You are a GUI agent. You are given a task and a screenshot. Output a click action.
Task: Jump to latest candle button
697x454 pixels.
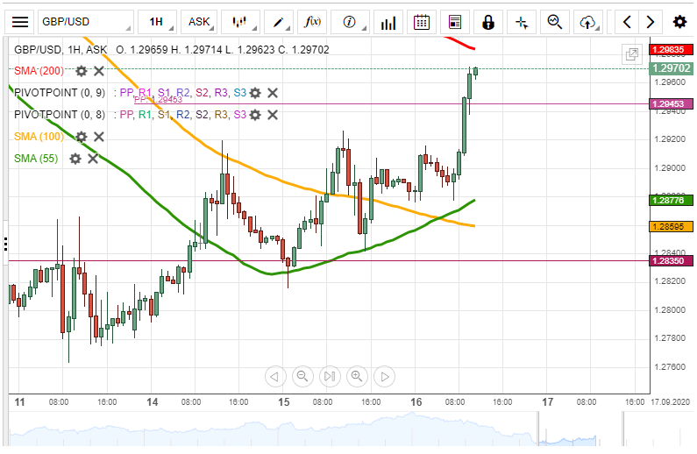point(330,377)
